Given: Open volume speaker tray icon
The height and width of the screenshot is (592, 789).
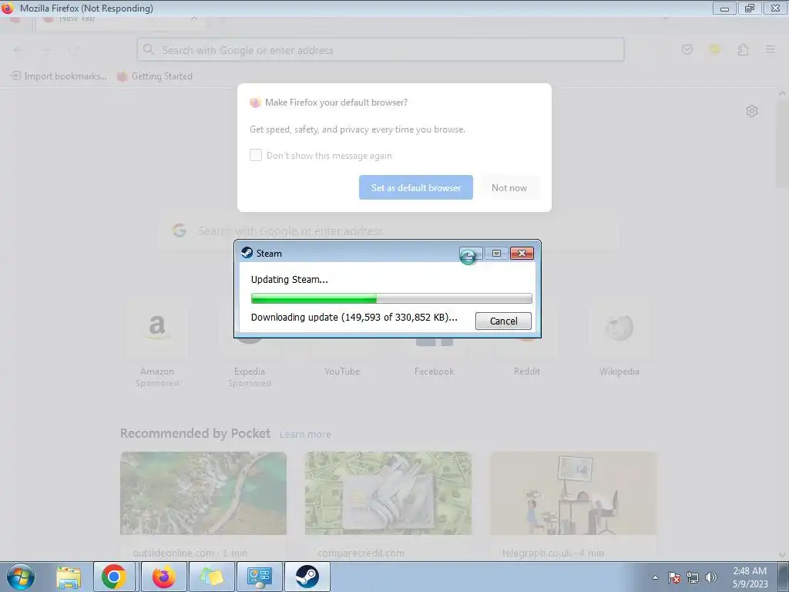Looking at the screenshot, I should click(x=711, y=577).
